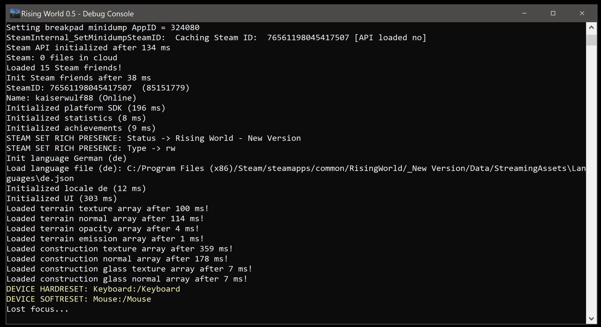The height and width of the screenshot is (327, 601).
Task: Minimize the Debug Console window
Action: pyautogui.click(x=524, y=13)
